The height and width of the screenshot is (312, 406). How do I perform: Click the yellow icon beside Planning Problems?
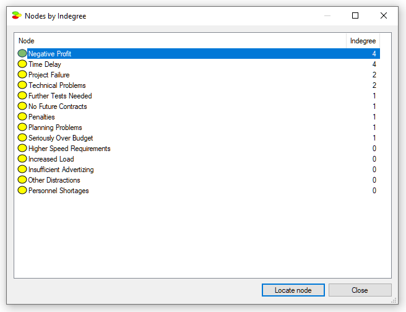(x=22, y=127)
